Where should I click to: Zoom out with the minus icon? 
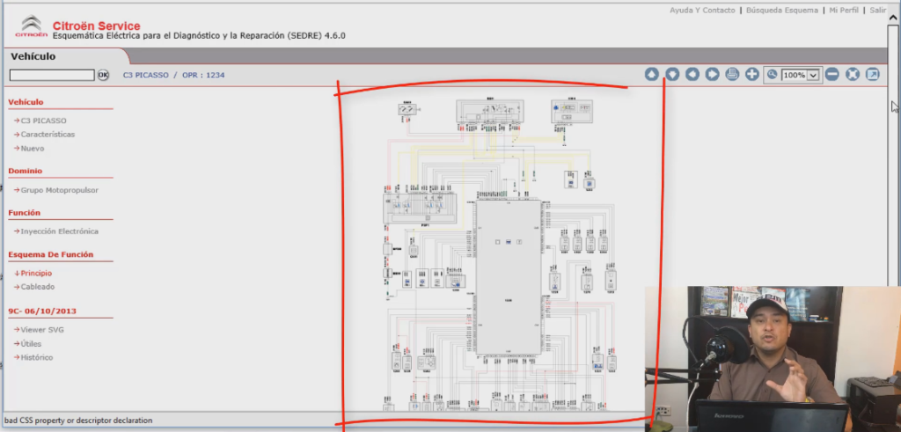[x=832, y=74]
